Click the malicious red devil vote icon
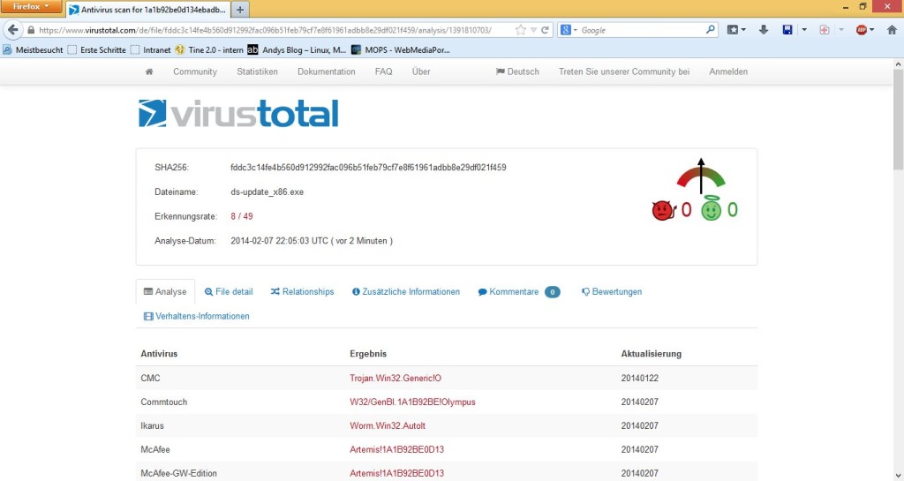904x481 pixels. point(662,210)
